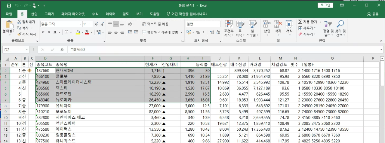Apply red font color 가
Viewport: 385px width, 143px height.
pyautogui.click(x=87, y=32)
